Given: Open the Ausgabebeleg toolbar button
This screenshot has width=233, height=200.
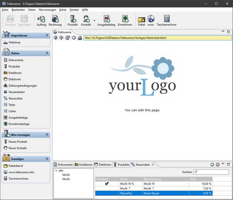Looking at the screenshot, I should point(106,19).
